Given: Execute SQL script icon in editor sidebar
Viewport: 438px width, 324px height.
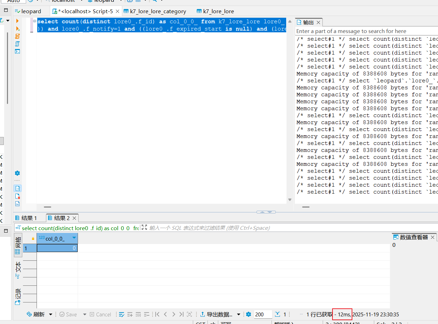Looking at the screenshot, I should point(17,36).
